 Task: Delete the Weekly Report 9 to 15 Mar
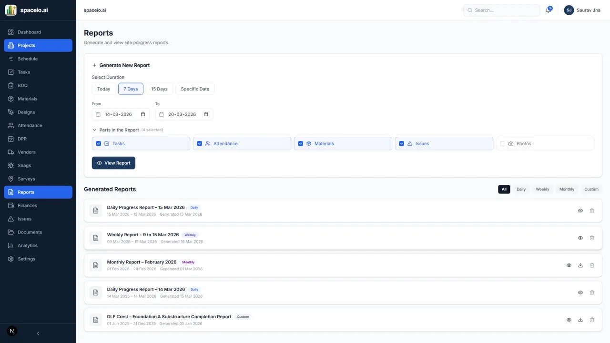592,238
